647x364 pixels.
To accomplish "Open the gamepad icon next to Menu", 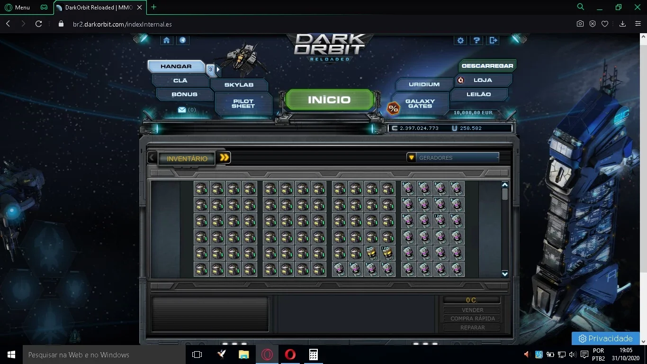I will click(x=44, y=7).
